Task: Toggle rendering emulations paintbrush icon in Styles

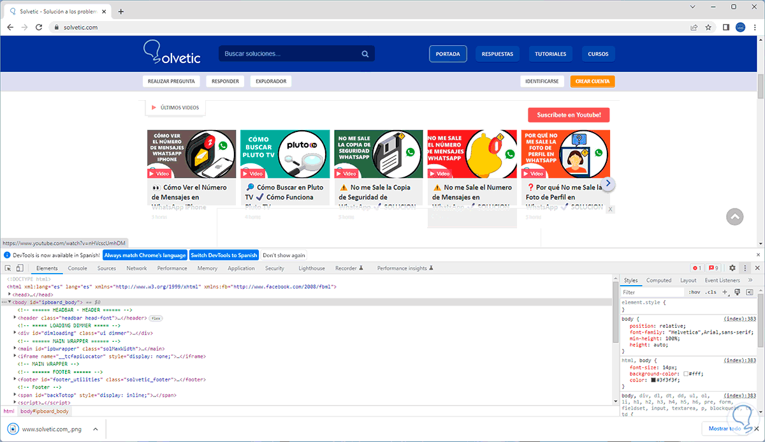Action: (737, 292)
